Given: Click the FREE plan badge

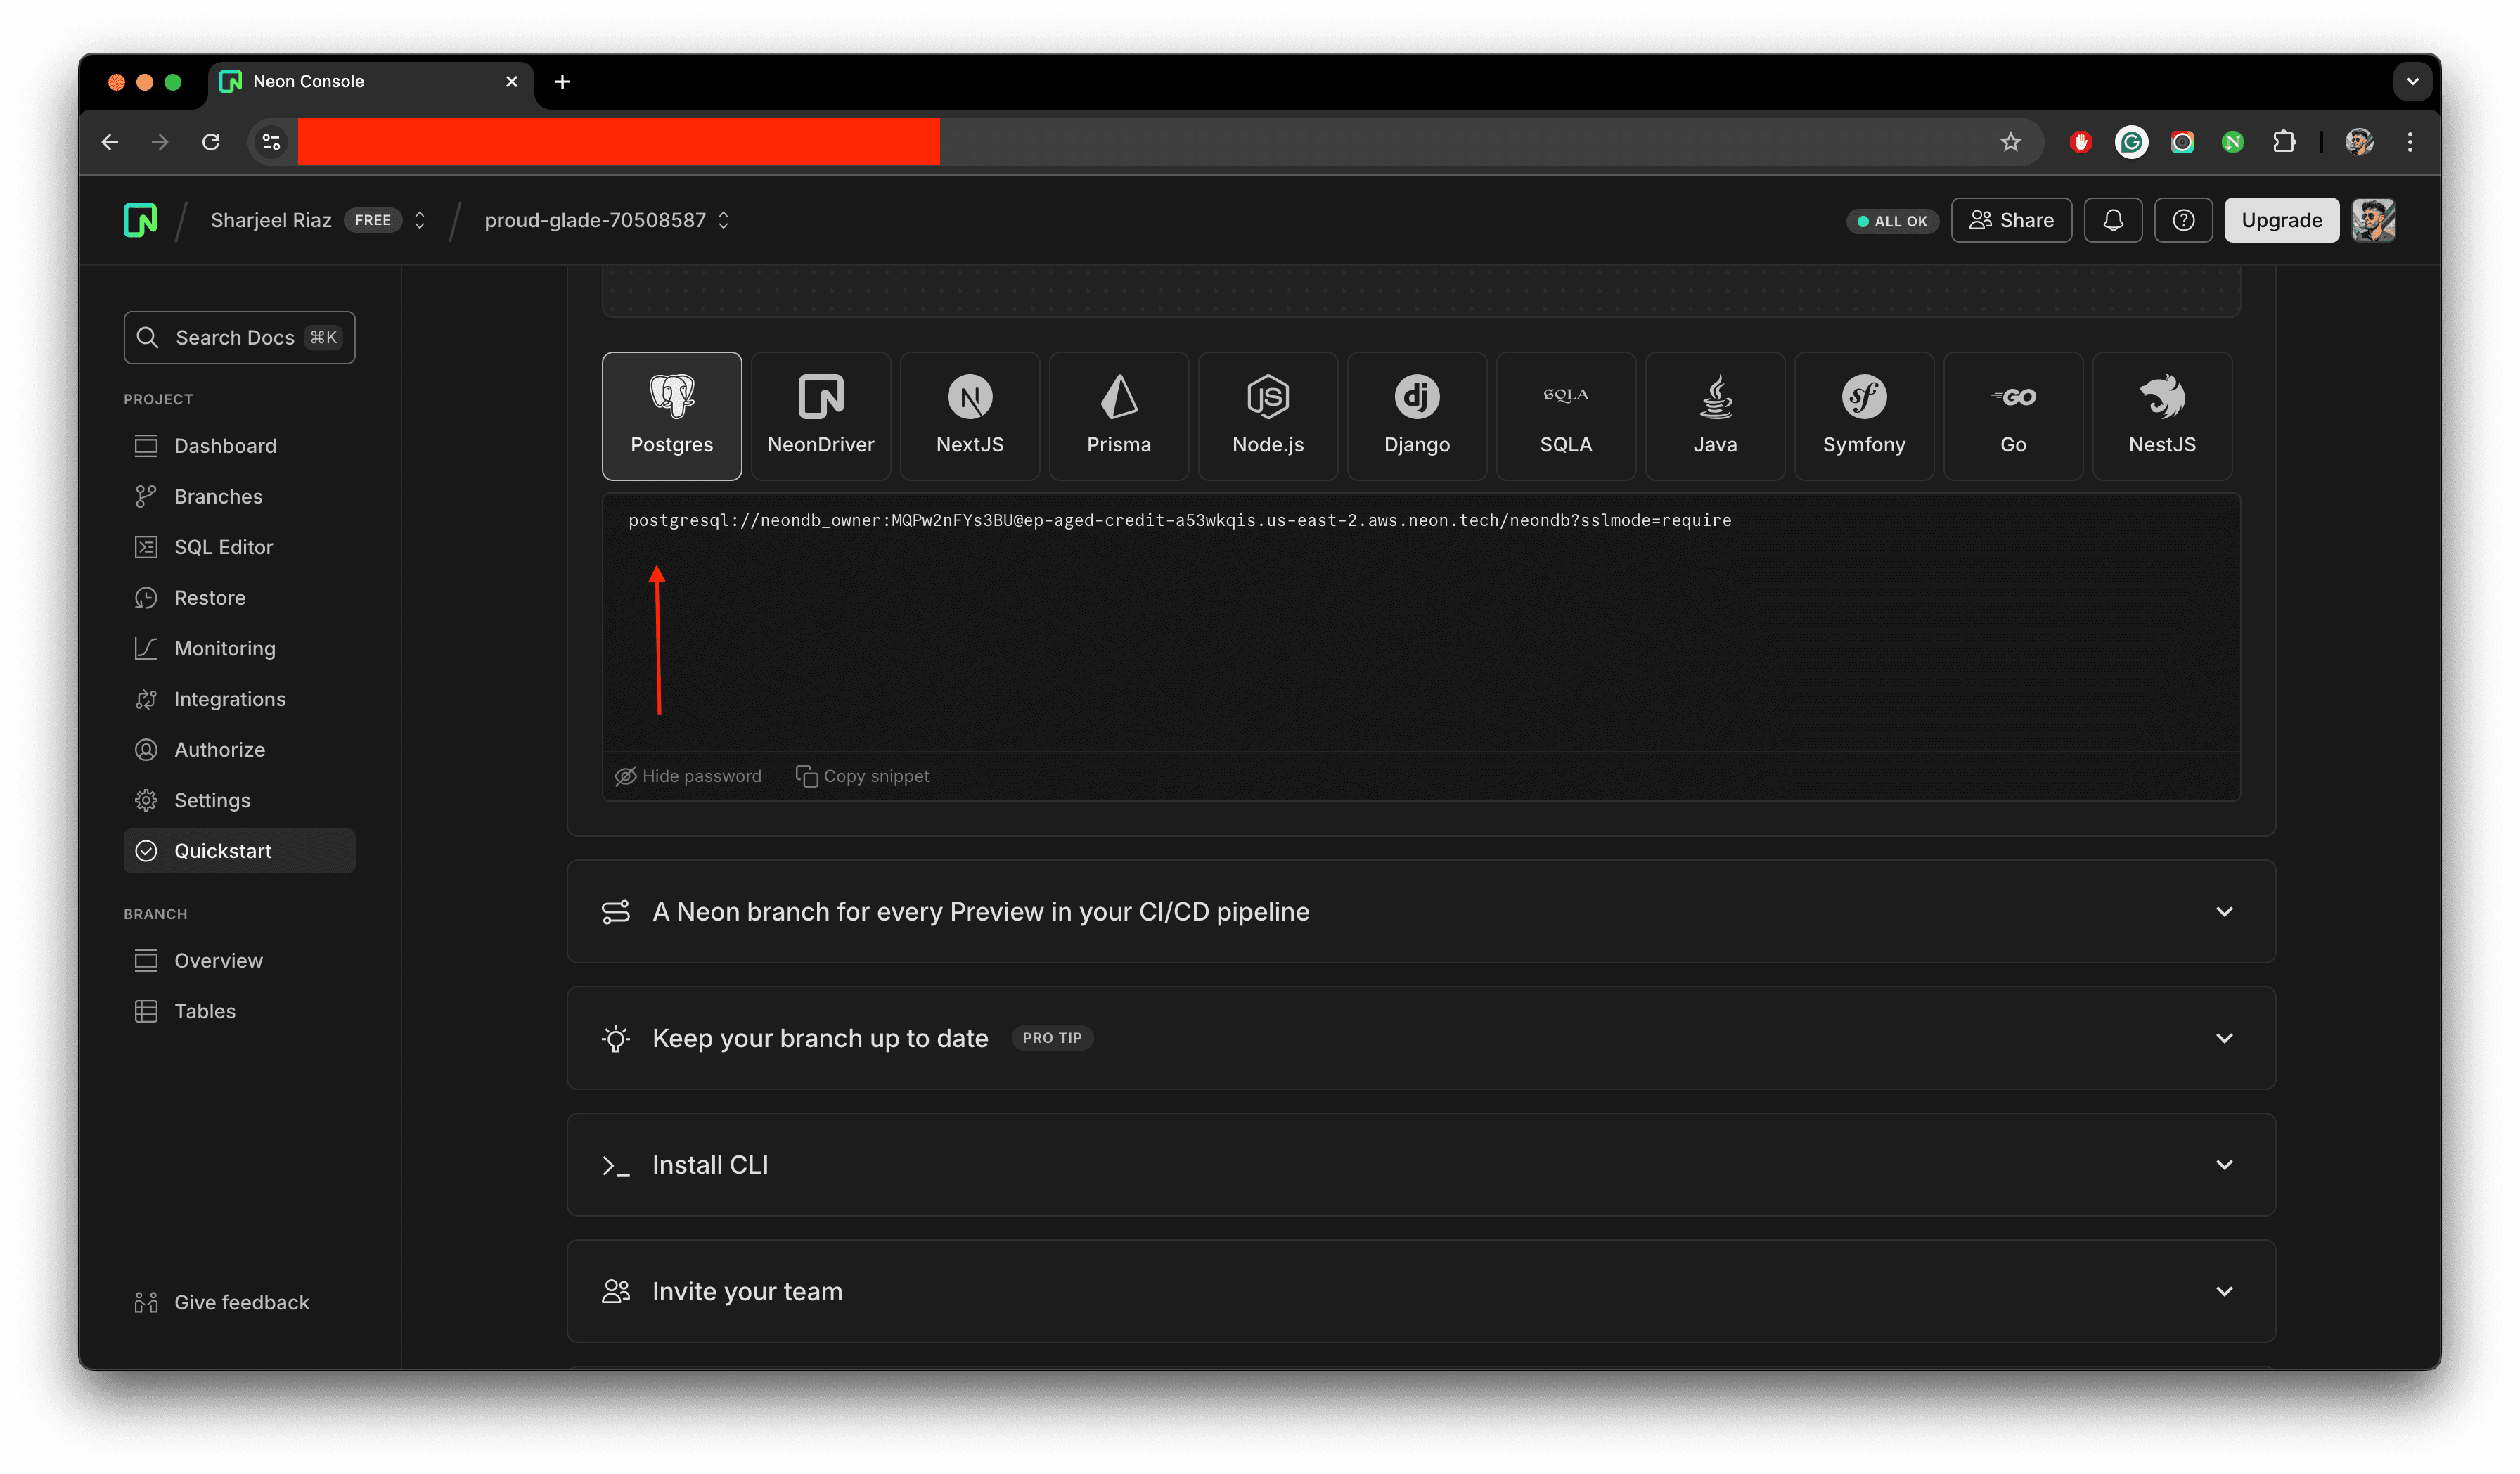Looking at the screenshot, I should (373, 220).
